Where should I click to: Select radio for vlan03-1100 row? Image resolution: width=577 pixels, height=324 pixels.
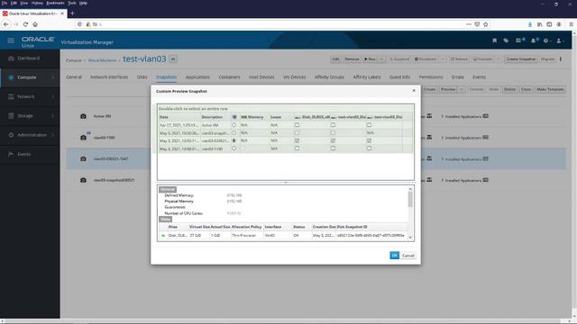234,148
